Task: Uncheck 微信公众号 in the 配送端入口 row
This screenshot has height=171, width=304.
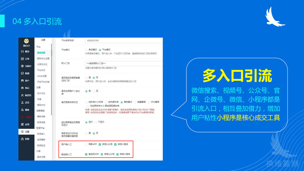Action: [102, 154]
